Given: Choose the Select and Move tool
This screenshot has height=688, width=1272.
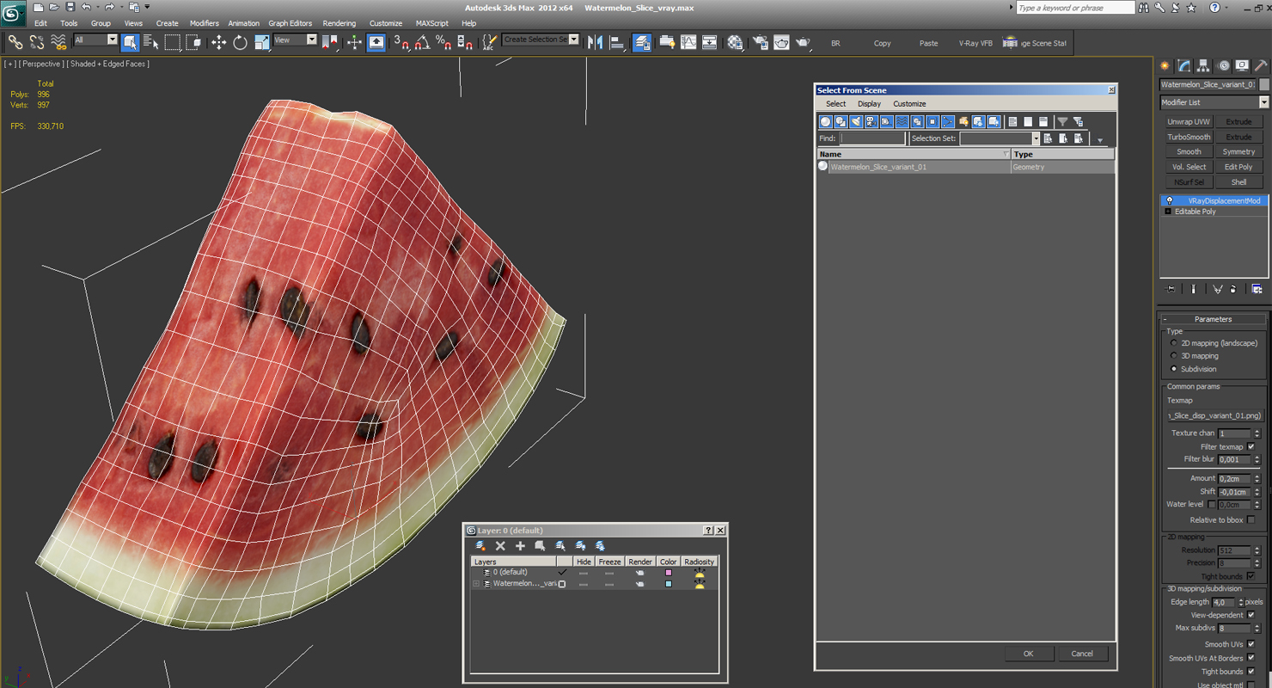Looking at the screenshot, I should [x=218, y=42].
